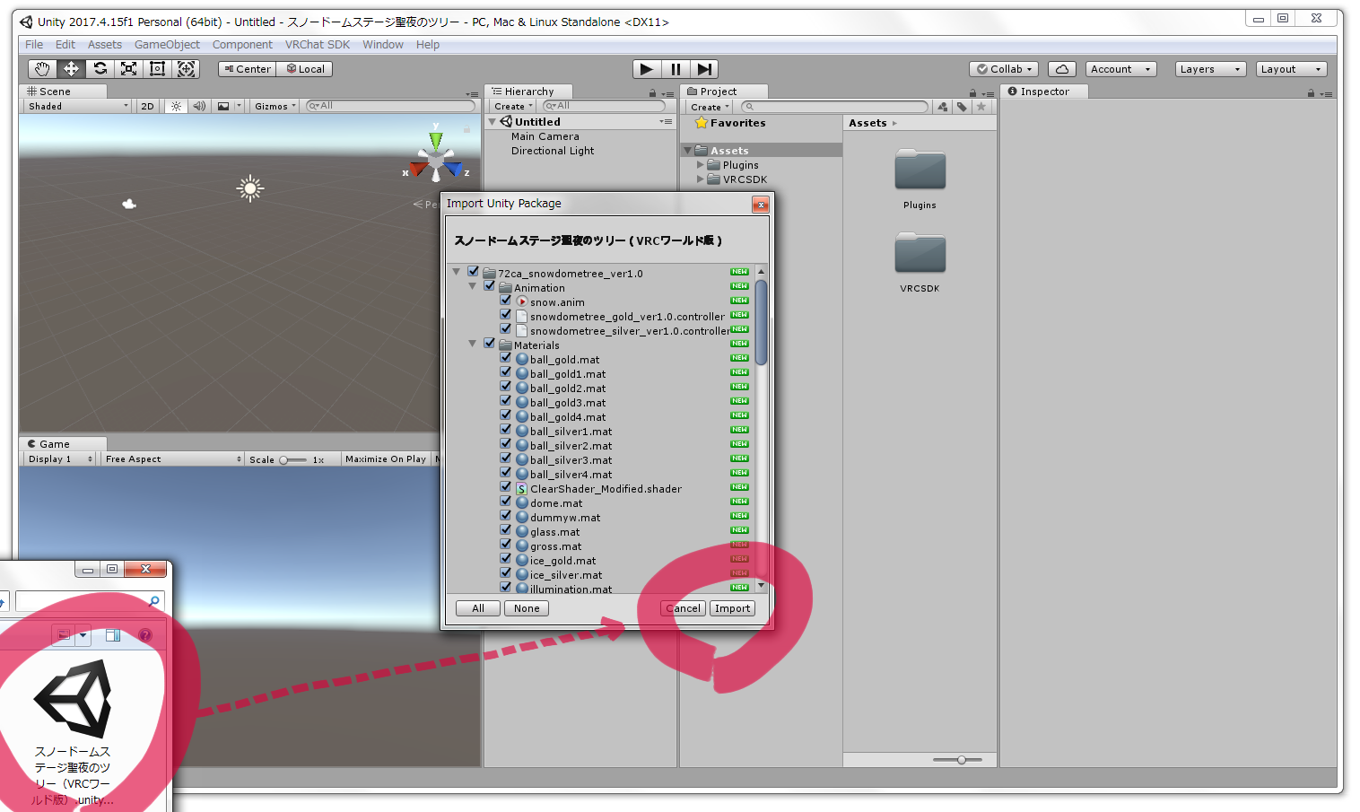
Task: Uncheck the Materials folder checkbox
Action: tap(489, 344)
